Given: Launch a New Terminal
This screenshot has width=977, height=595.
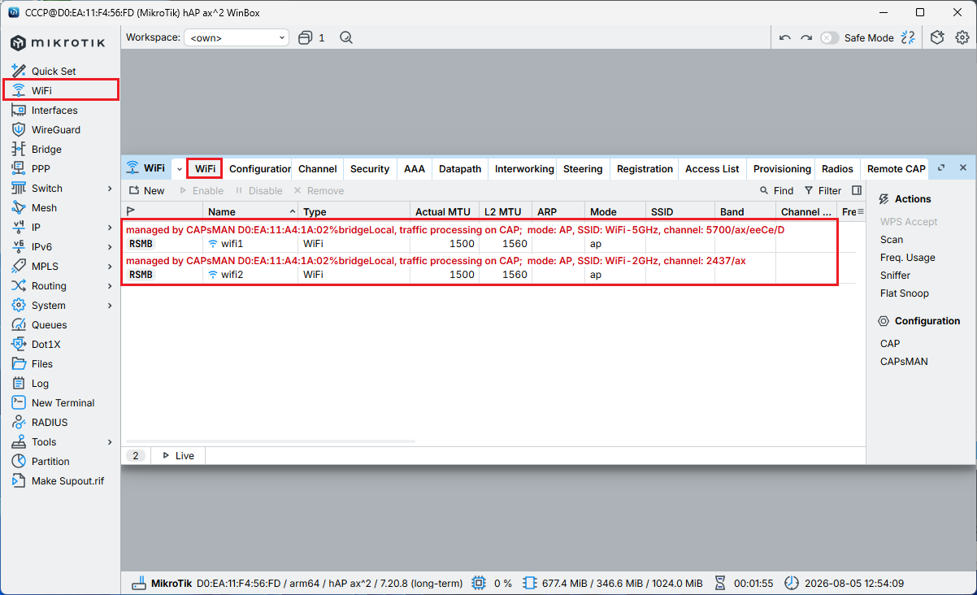Looking at the screenshot, I should click(x=63, y=402).
